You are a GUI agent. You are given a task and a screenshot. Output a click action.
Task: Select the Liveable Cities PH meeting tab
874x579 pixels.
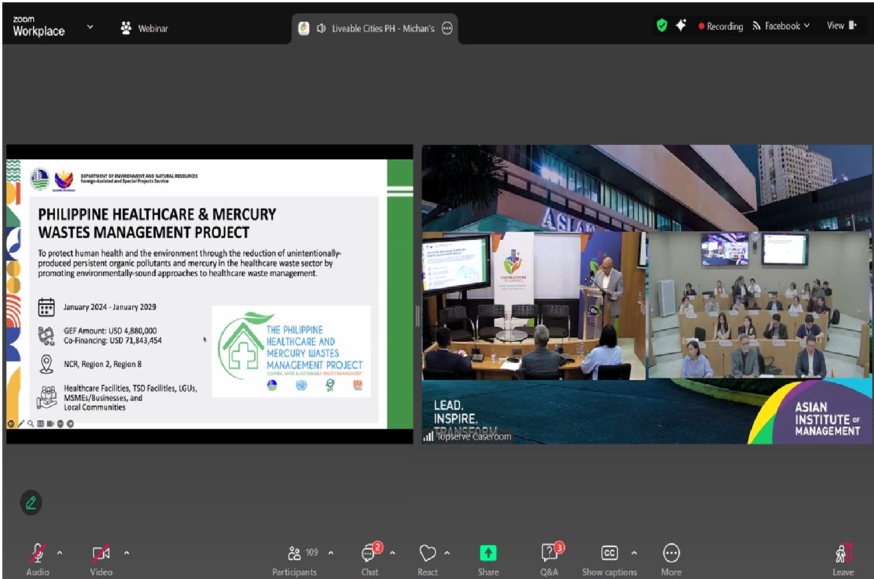pyautogui.click(x=375, y=29)
